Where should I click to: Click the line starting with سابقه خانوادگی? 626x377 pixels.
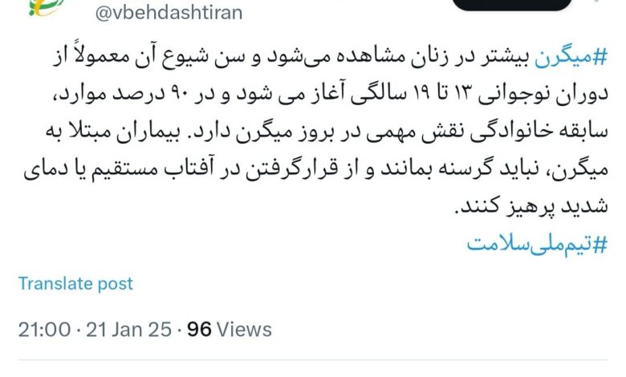326,132
